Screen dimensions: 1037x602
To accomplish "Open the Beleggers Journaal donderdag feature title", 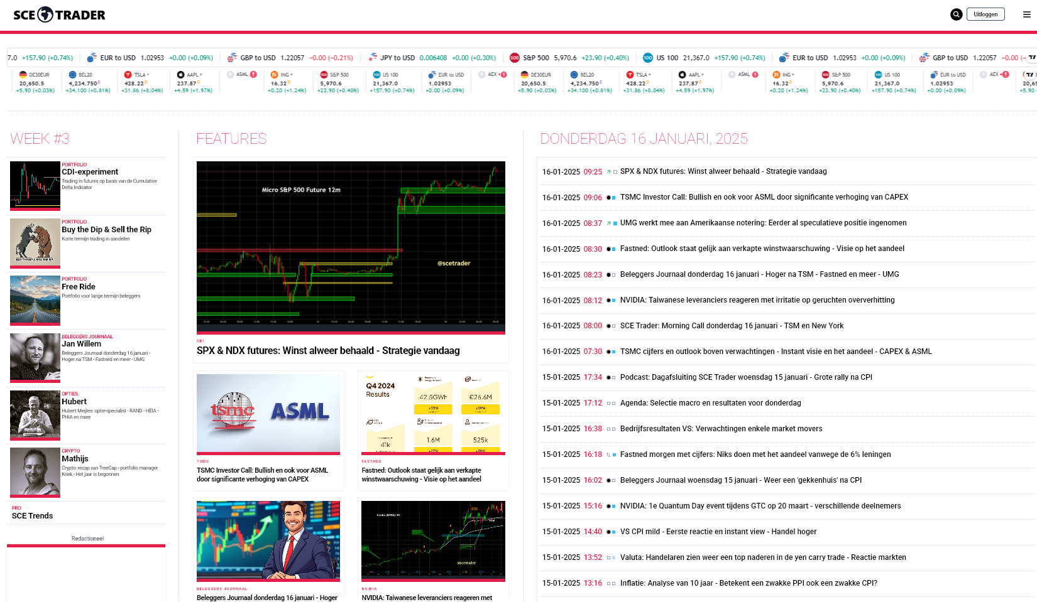I will (267, 598).
